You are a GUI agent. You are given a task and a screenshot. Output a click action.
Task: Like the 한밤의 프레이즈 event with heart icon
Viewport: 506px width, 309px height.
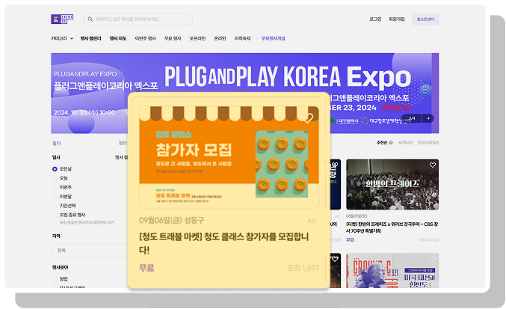pyautogui.click(x=433, y=165)
